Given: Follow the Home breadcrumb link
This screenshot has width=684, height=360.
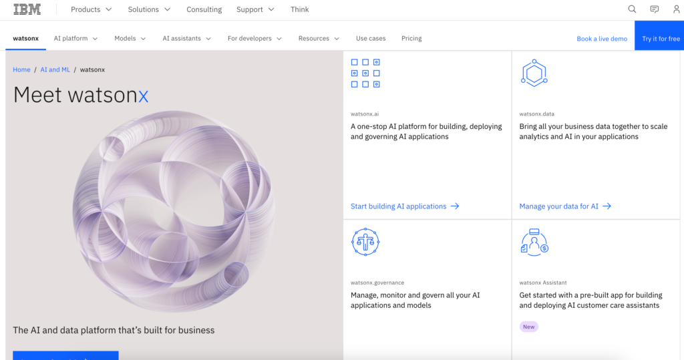Looking at the screenshot, I should click(x=21, y=69).
